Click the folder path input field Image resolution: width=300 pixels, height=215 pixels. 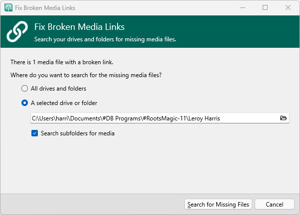click(x=160, y=118)
